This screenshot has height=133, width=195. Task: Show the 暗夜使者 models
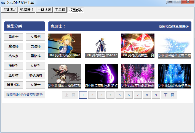36,75
